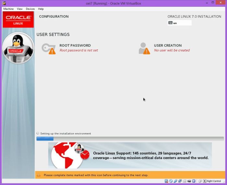This screenshot has height=185, width=227.
Task: Open the Devices menu
Action: 30,9
